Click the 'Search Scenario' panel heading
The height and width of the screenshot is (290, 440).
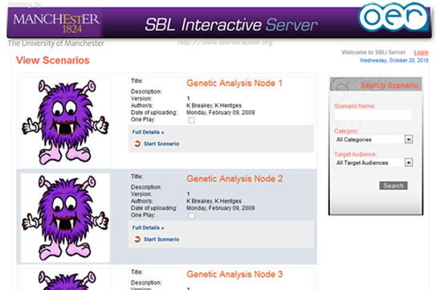tap(389, 85)
